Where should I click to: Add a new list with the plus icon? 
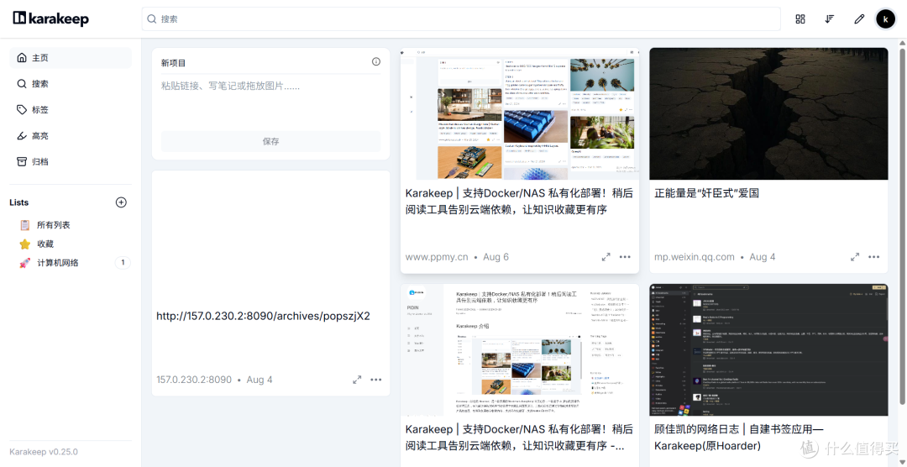click(121, 202)
